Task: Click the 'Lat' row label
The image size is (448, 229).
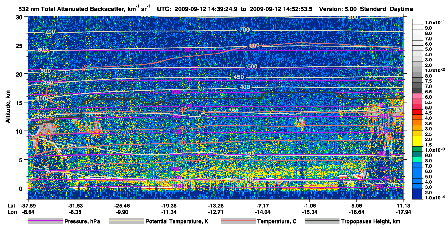Action: [x=11, y=206]
